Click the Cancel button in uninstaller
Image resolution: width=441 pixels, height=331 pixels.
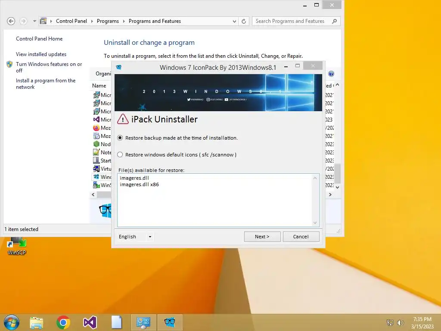click(x=301, y=237)
